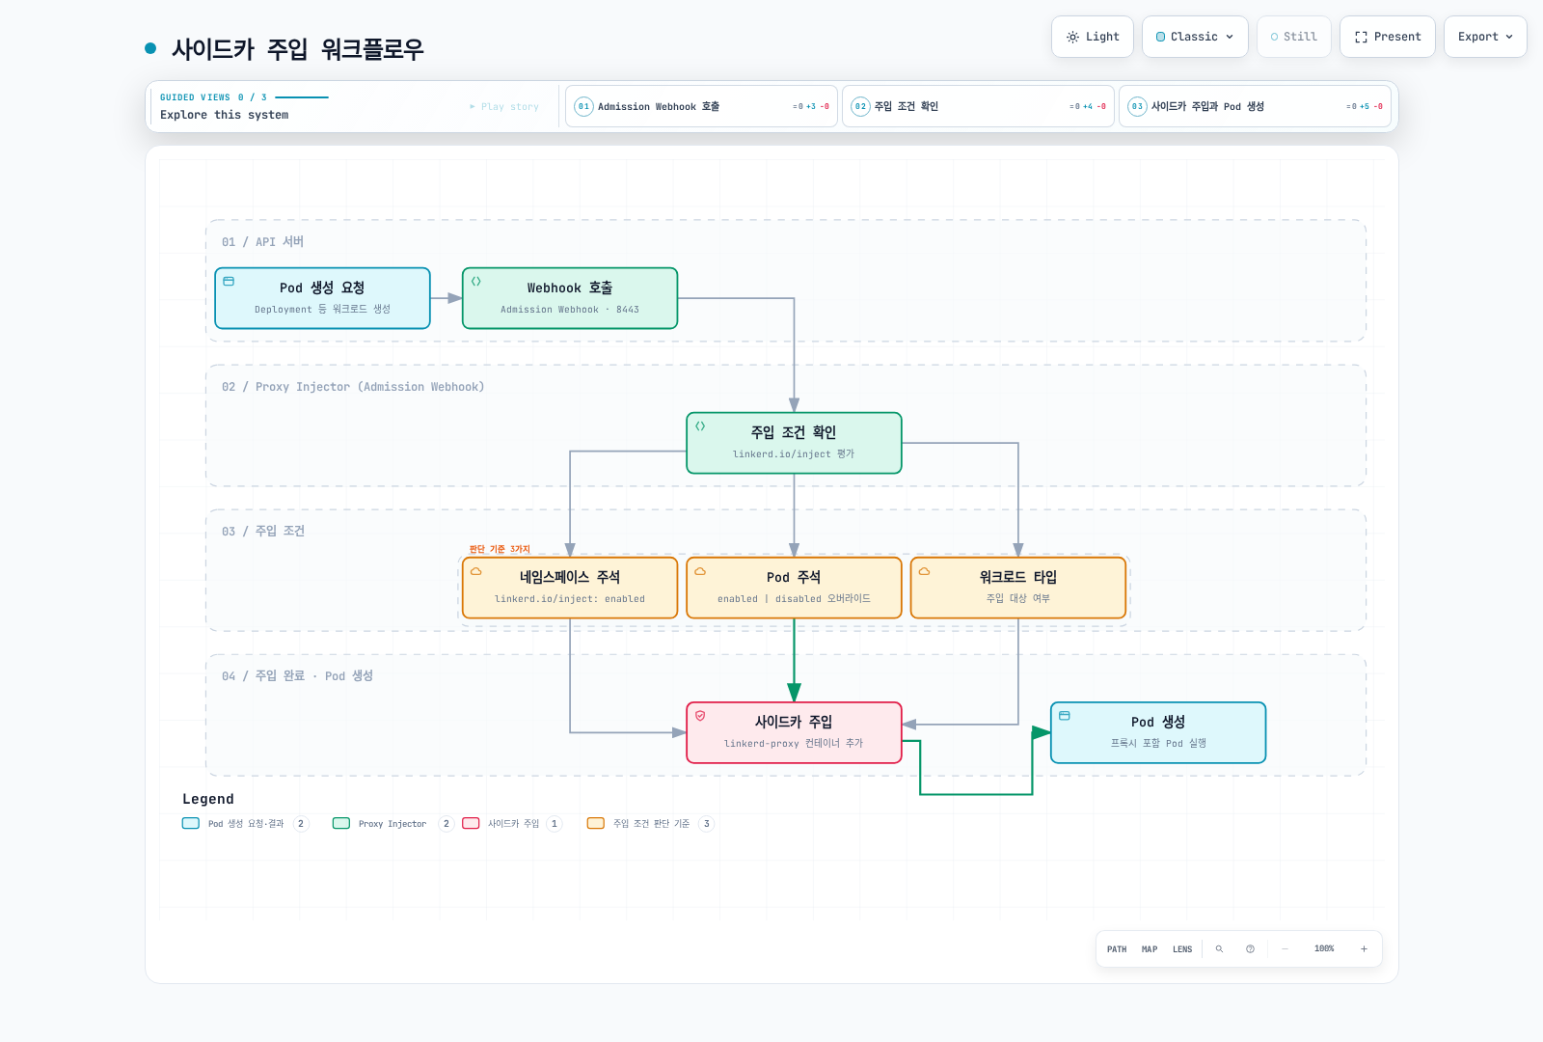
Task: Click the Legend heading
Action: click(x=208, y=799)
